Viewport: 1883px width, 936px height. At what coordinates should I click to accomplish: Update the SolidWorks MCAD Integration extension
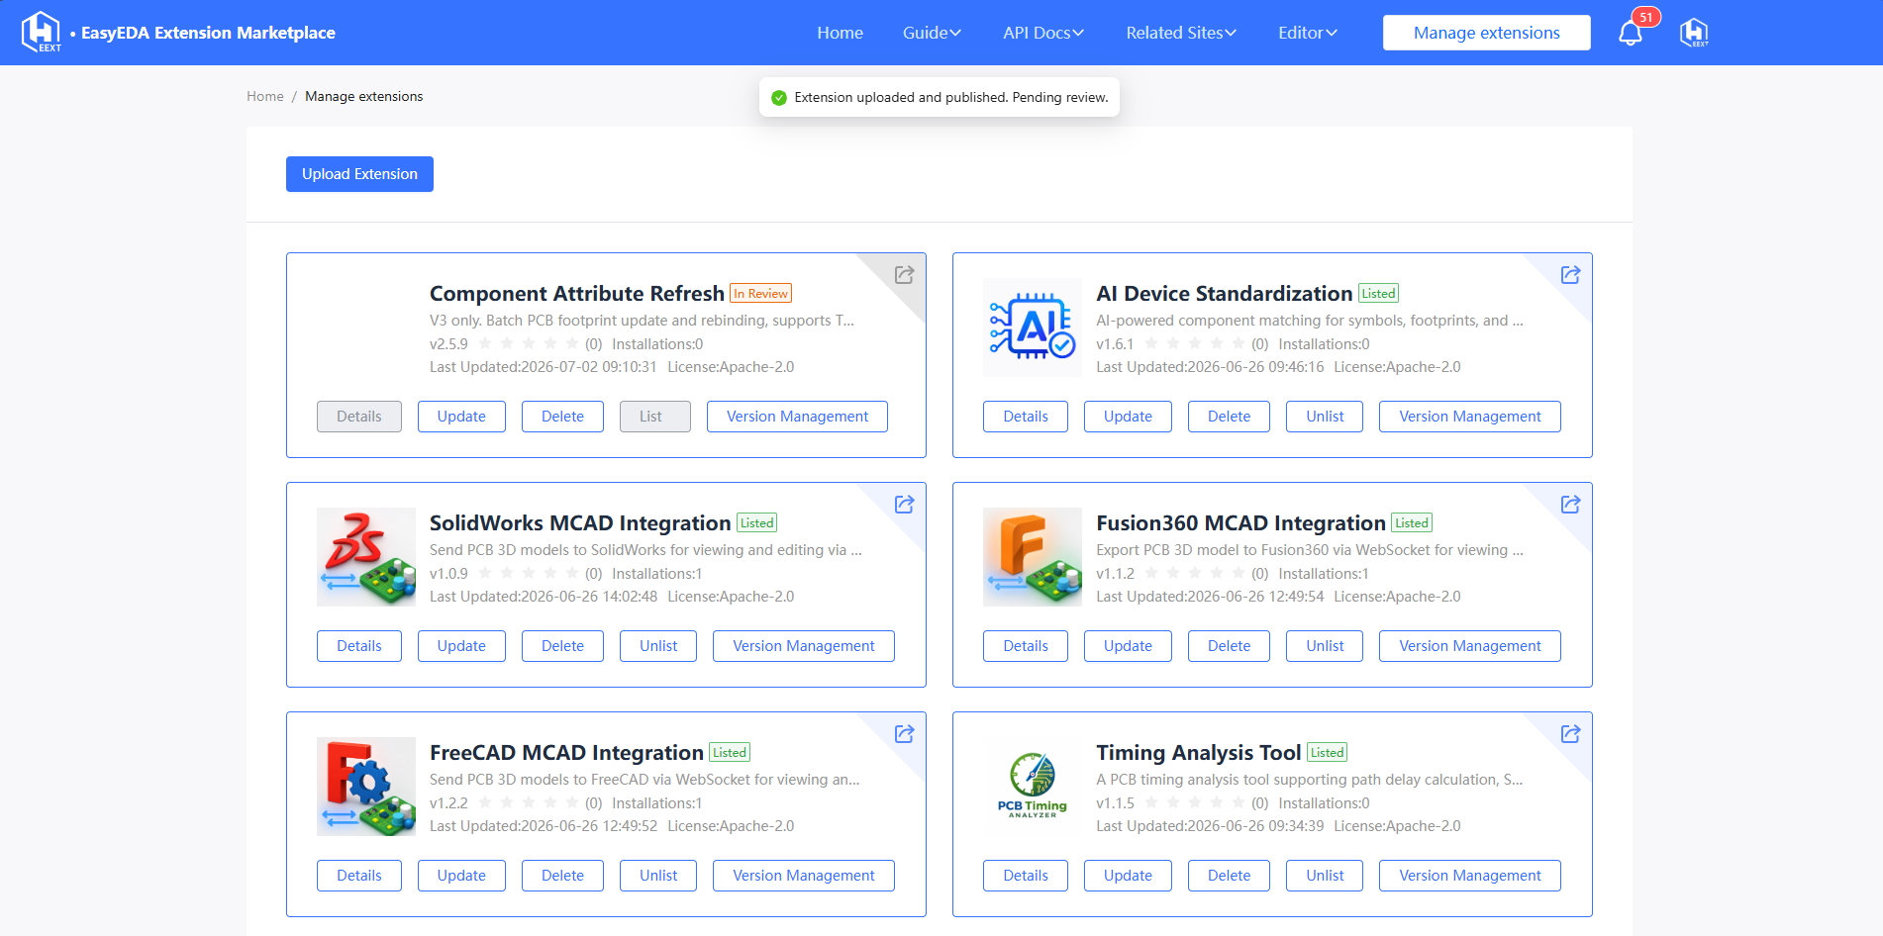[x=461, y=646]
